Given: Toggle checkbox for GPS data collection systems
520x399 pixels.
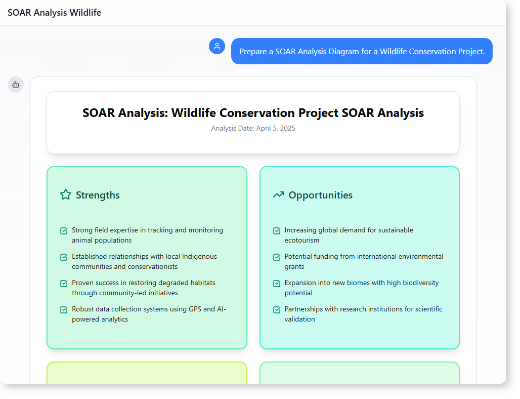Looking at the screenshot, I should 64,310.
